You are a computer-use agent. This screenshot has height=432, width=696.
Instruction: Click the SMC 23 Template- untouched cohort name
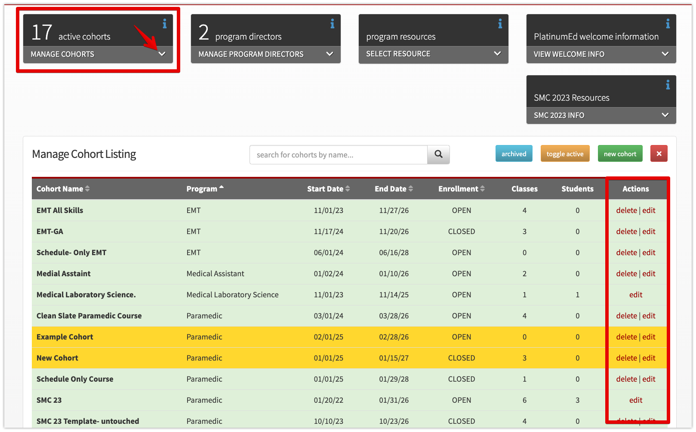(88, 421)
